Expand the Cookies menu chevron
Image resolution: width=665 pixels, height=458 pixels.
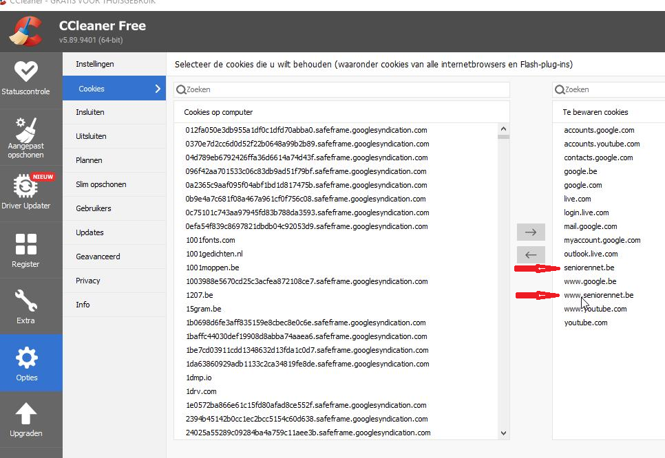(158, 89)
